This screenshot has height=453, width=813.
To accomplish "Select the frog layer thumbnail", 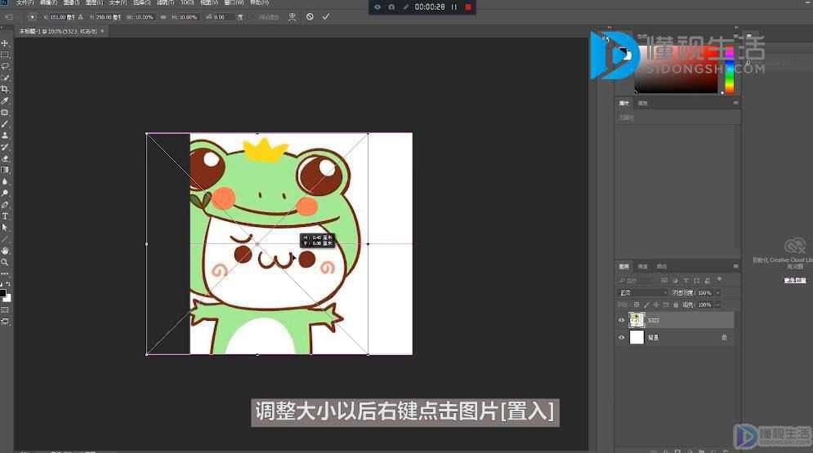I will point(637,320).
